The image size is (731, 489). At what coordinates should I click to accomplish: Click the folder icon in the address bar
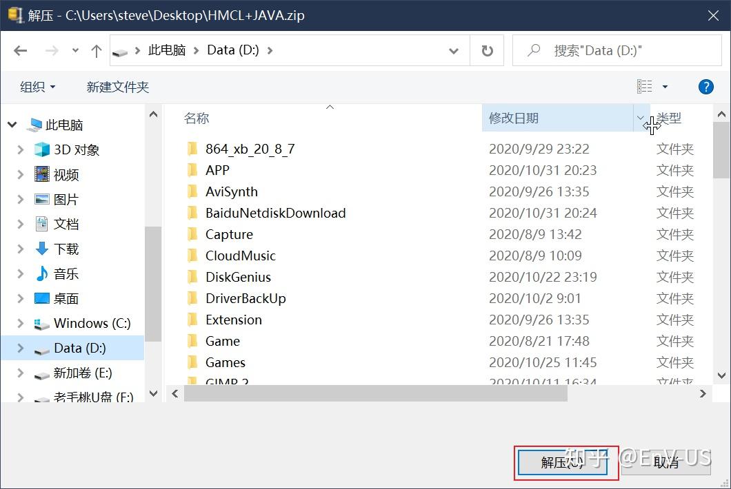coord(121,49)
